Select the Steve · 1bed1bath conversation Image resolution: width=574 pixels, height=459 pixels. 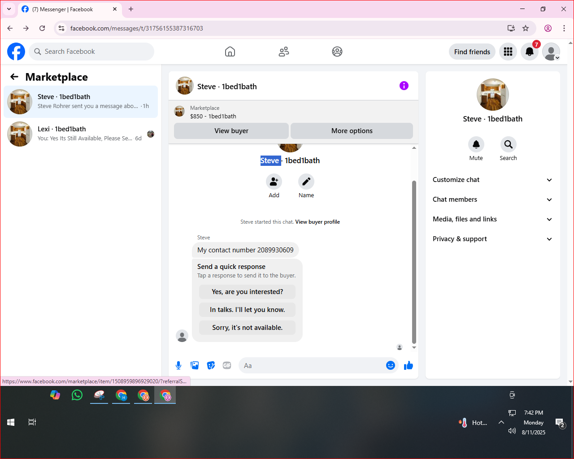81,102
